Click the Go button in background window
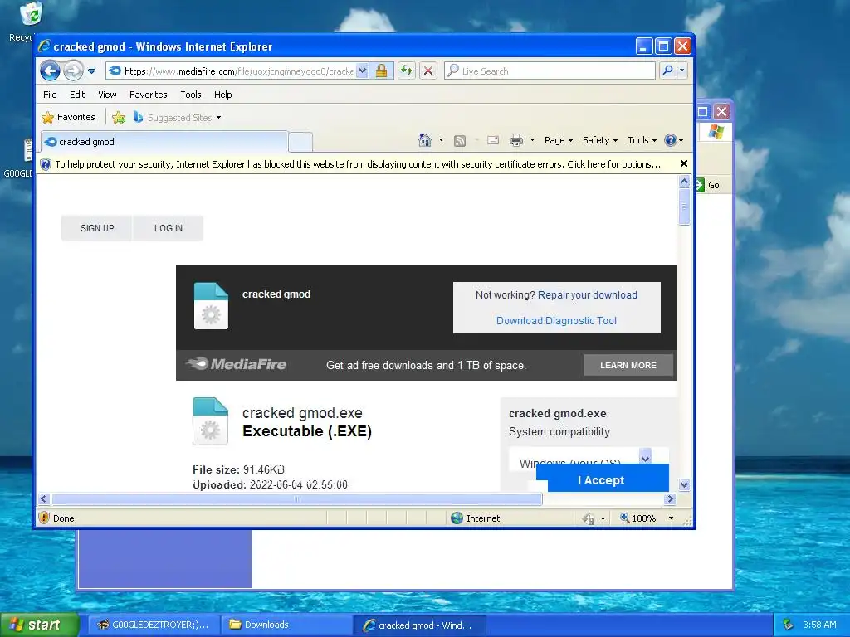This screenshot has width=850, height=637. point(708,185)
